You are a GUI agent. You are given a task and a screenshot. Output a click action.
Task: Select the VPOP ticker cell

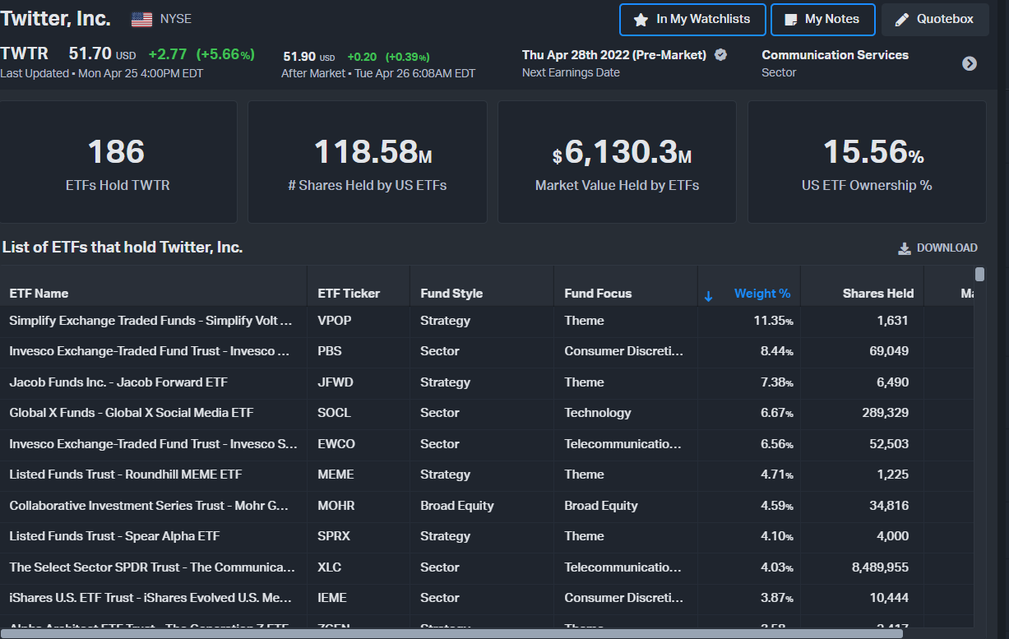click(334, 321)
